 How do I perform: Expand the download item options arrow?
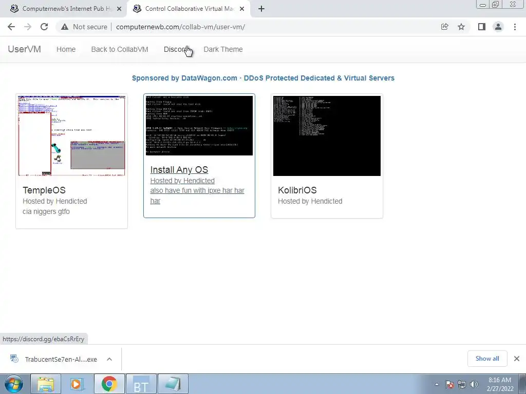[109, 359]
